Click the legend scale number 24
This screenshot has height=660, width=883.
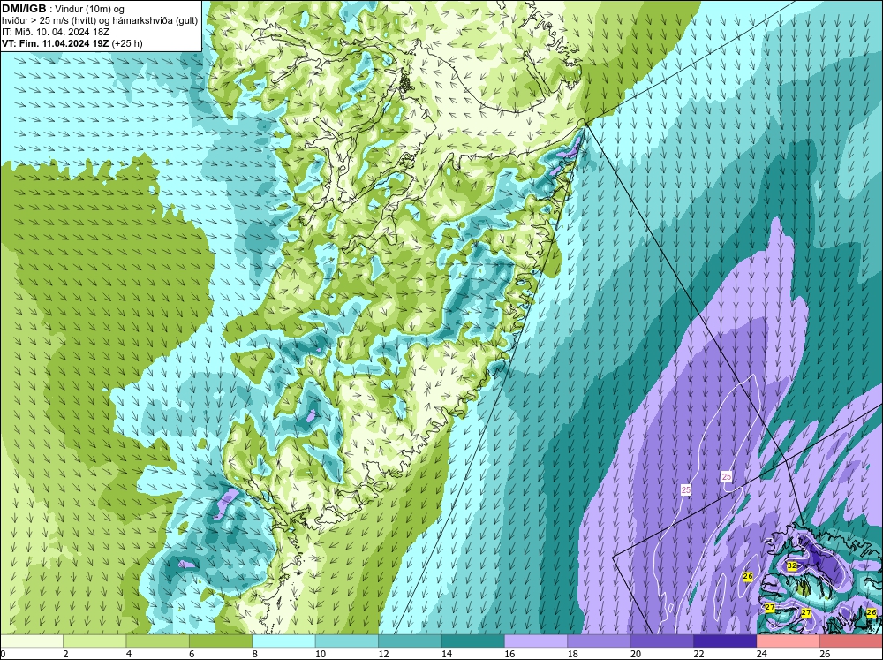(x=762, y=654)
